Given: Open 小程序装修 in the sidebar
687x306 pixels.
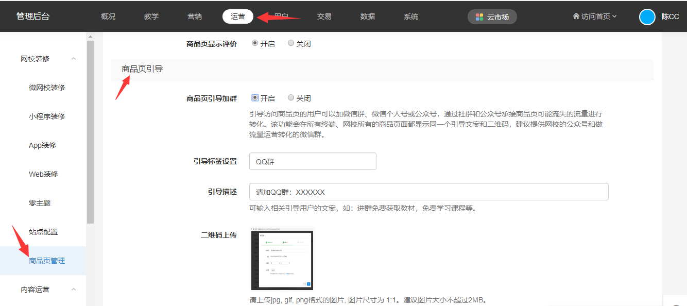Looking at the screenshot, I should pyautogui.click(x=47, y=116).
